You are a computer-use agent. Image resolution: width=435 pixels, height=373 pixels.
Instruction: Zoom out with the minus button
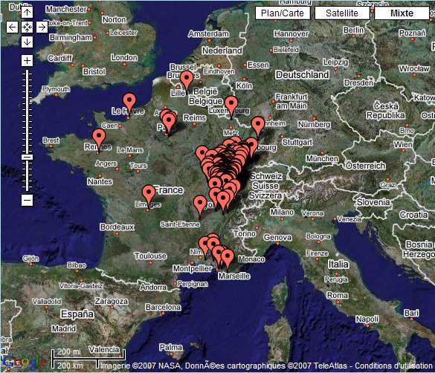27,200
